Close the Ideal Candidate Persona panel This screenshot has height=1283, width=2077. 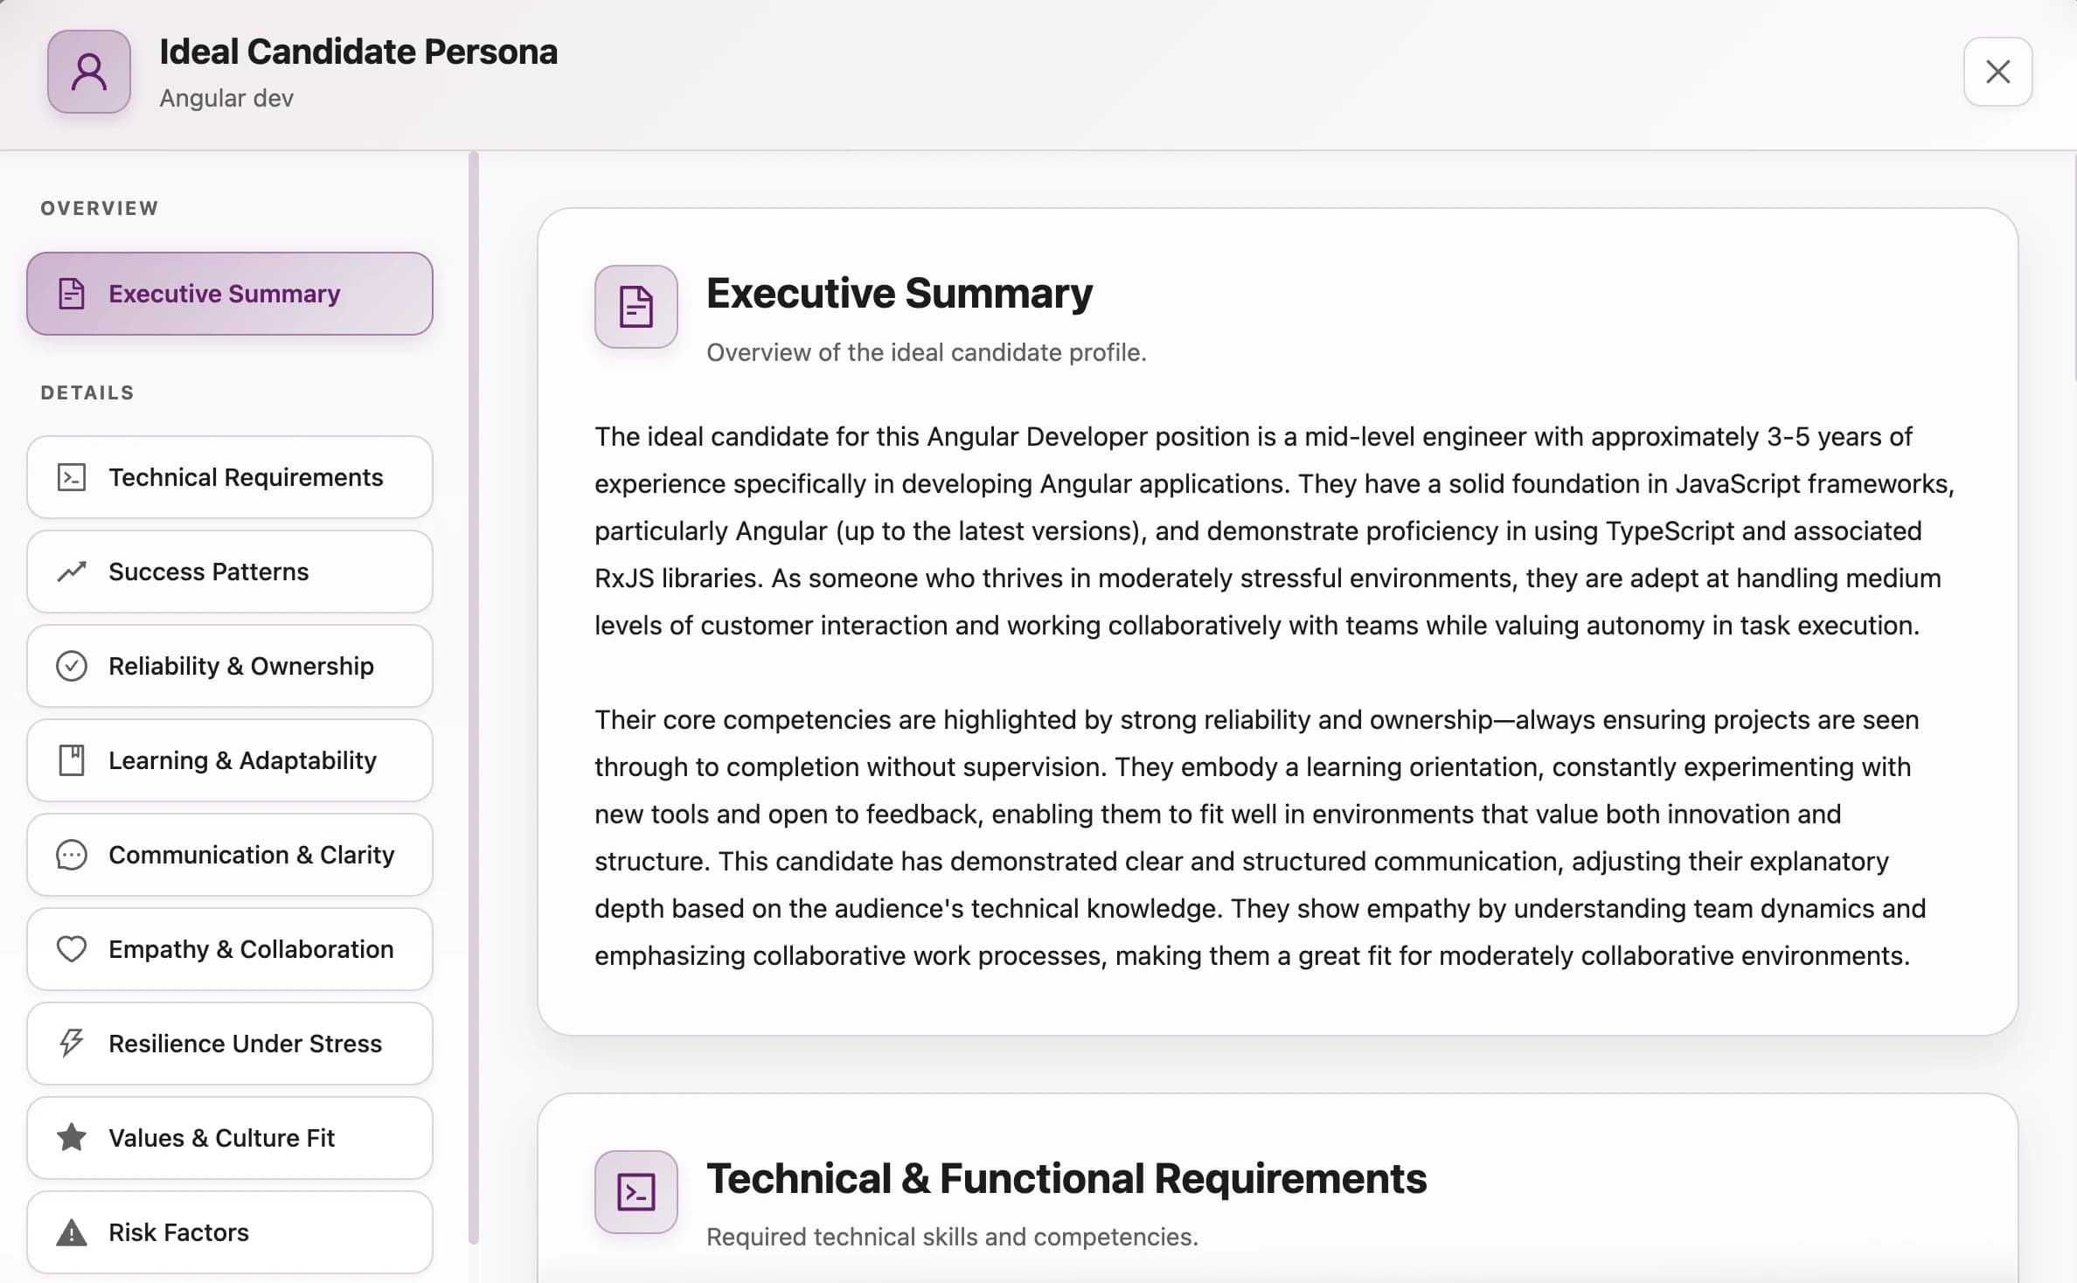pos(1997,72)
